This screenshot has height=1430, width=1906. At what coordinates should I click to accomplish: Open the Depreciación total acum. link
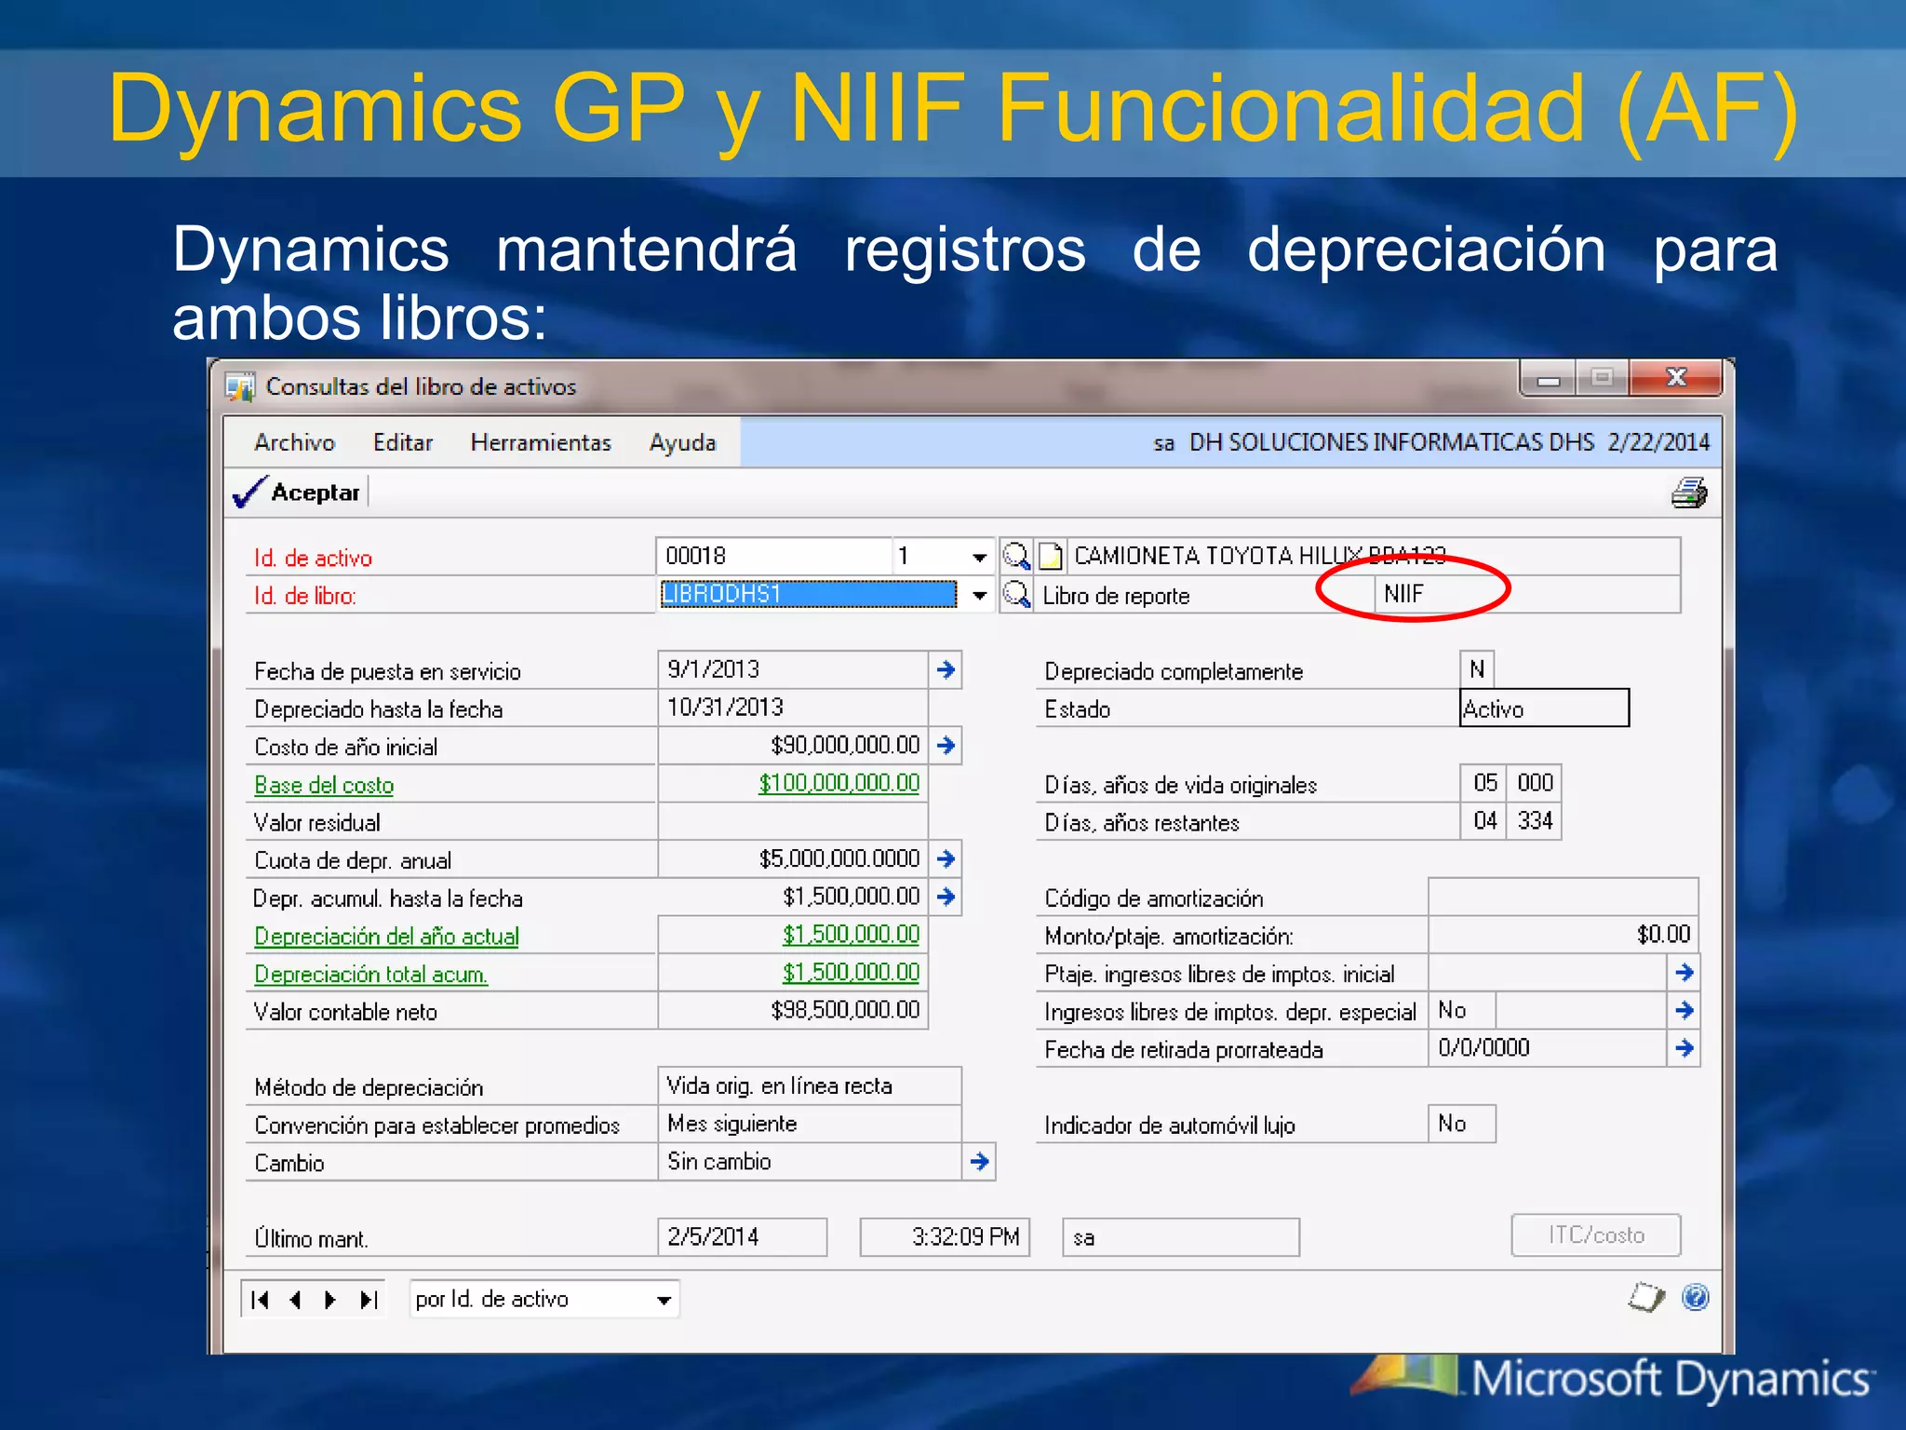tap(370, 974)
